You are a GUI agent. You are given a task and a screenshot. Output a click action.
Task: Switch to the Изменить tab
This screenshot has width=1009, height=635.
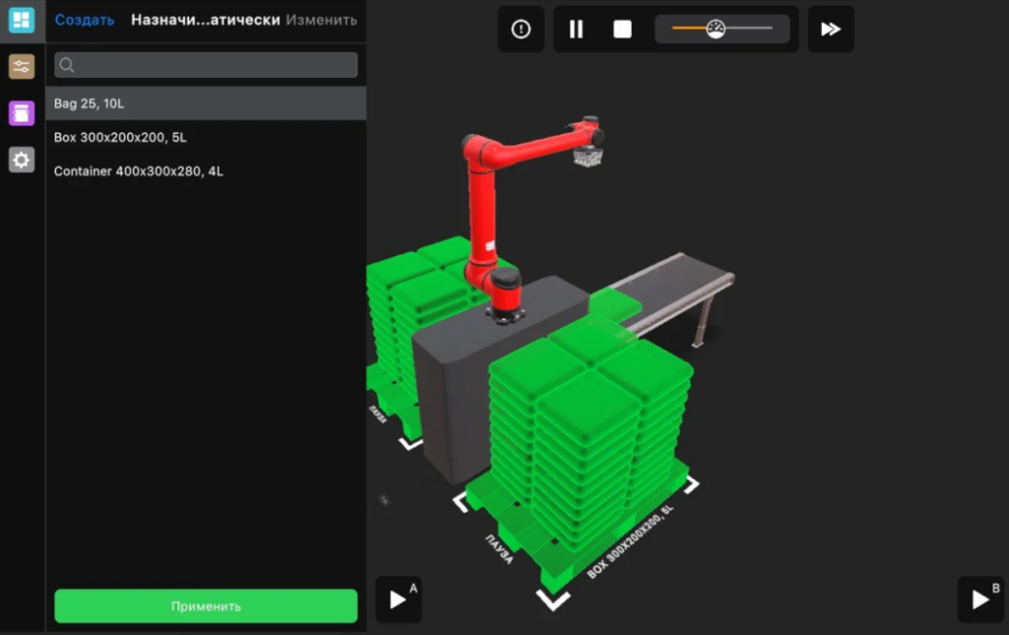pos(321,20)
